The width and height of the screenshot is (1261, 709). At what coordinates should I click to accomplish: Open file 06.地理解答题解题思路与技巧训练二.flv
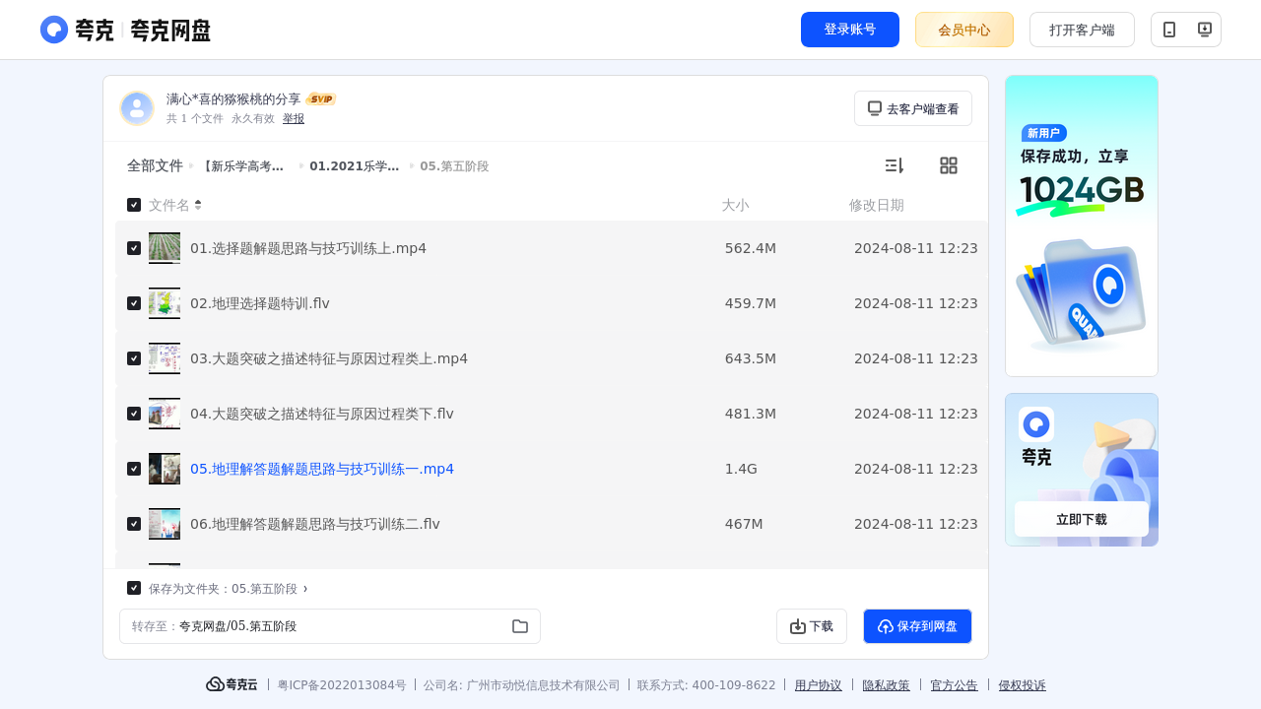(315, 524)
